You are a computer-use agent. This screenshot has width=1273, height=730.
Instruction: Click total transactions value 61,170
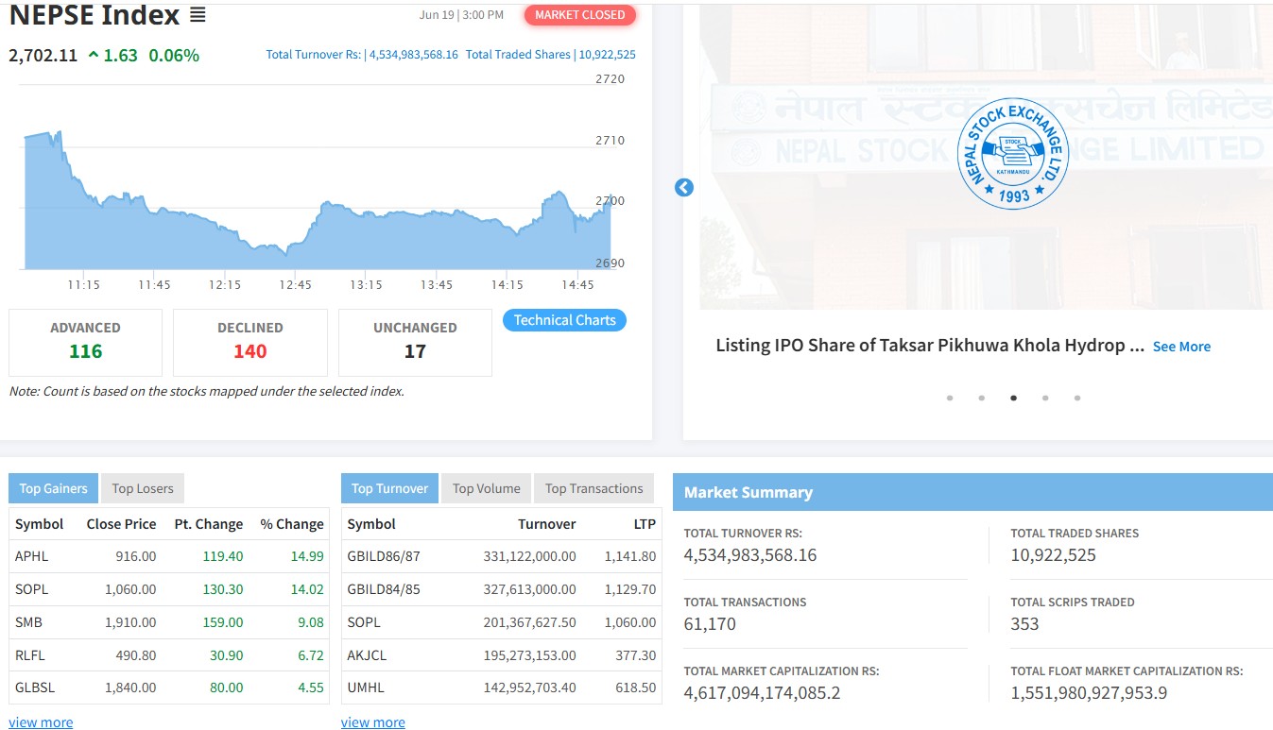tap(710, 624)
